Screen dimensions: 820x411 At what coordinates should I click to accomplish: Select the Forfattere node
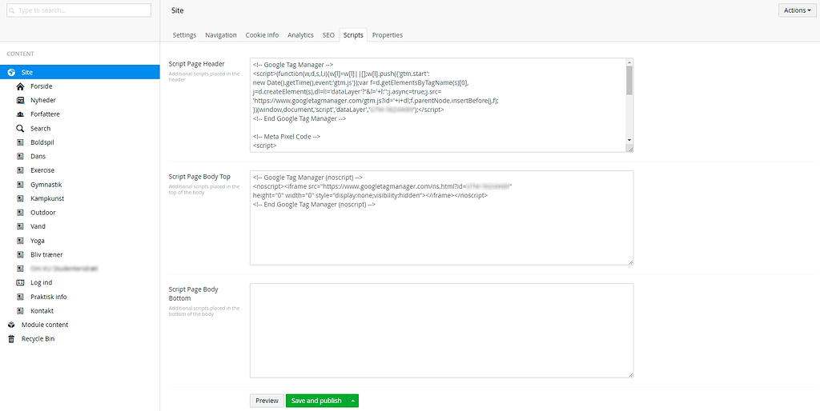[45, 114]
